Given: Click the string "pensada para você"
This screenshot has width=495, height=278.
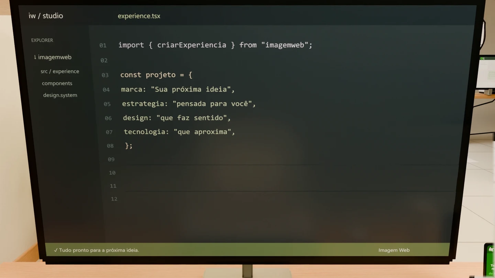Looking at the screenshot, I should pos(212,104).
